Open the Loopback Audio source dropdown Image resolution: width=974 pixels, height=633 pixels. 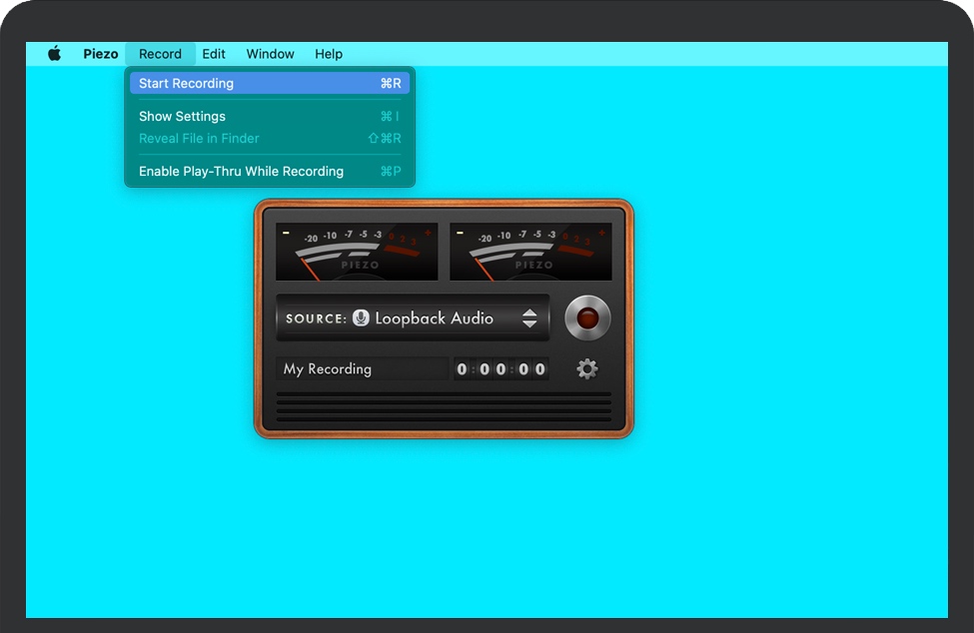click(x=434, y=318)
